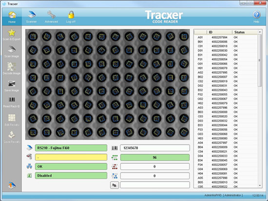Close the Tracxer window
Image resolution: width=268 pixels, height=201 pixels.
(260, 3)
